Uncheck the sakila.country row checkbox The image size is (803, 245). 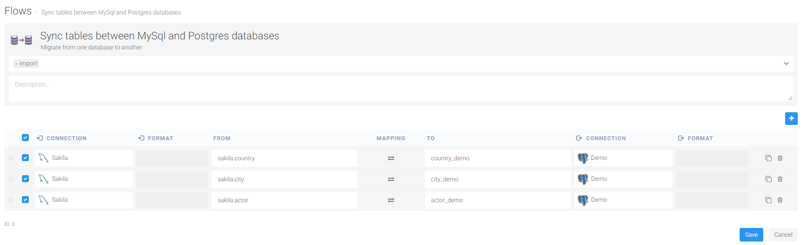(25, 158)
